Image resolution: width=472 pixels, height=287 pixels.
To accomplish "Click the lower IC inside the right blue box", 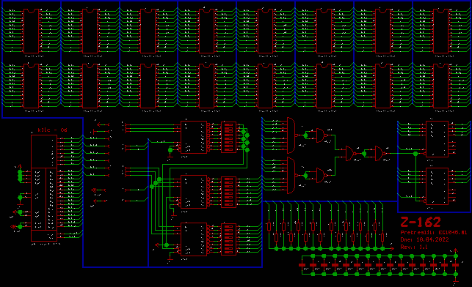I will [x=437, y=186].
